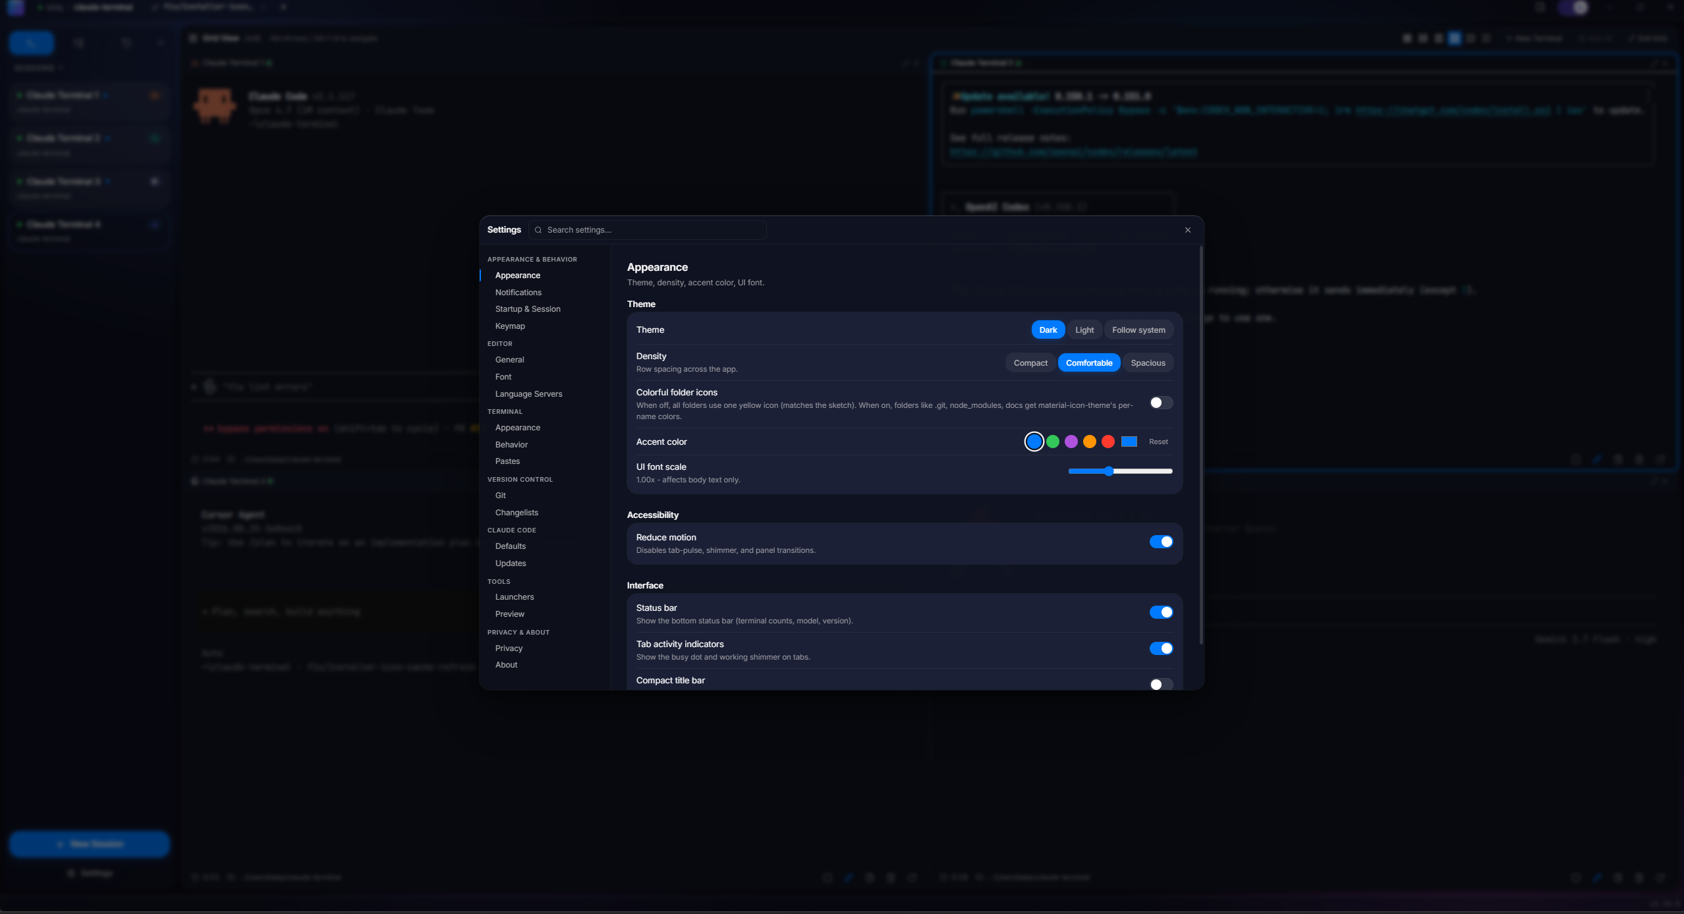1684x914 pixels.
Task: Pick the blue accent color
Action: click(x=1034, y=442)
